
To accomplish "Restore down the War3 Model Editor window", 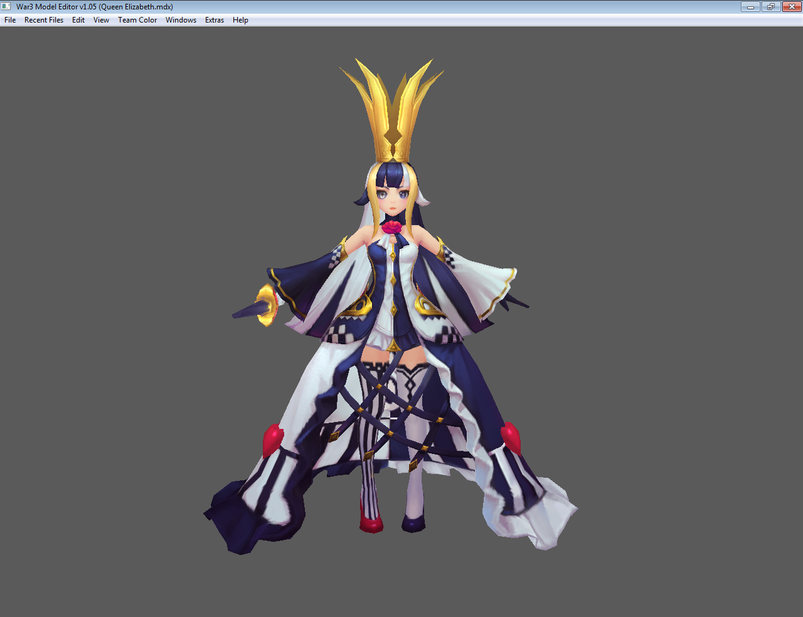I will coord(770,7).
